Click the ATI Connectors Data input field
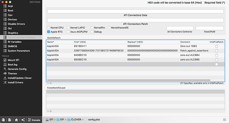 point(135,11)
